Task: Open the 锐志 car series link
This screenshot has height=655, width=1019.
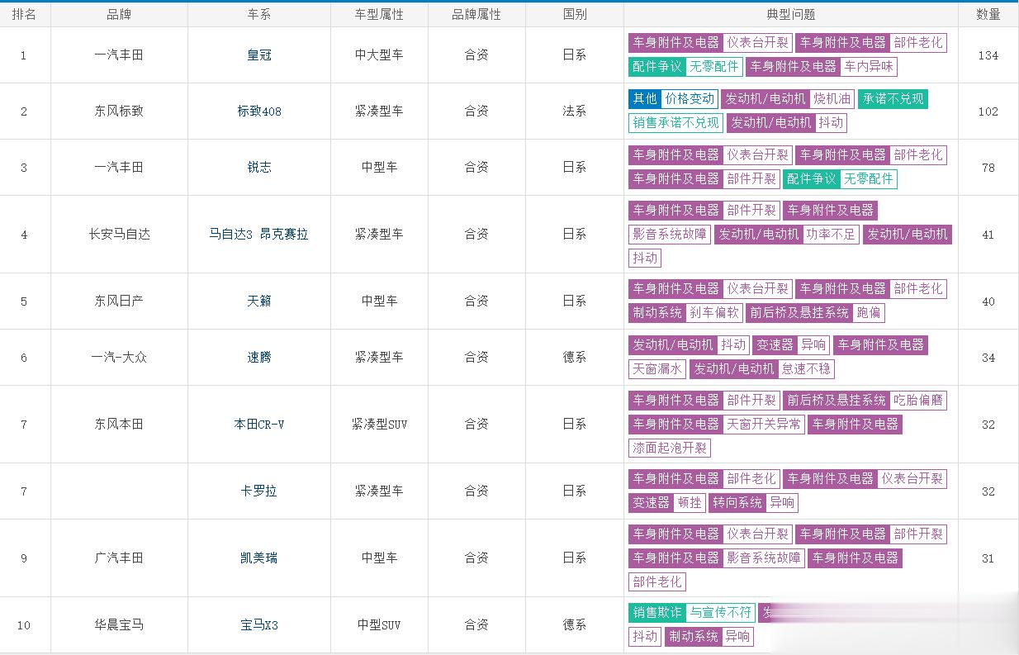Action: tap(259, 167)
